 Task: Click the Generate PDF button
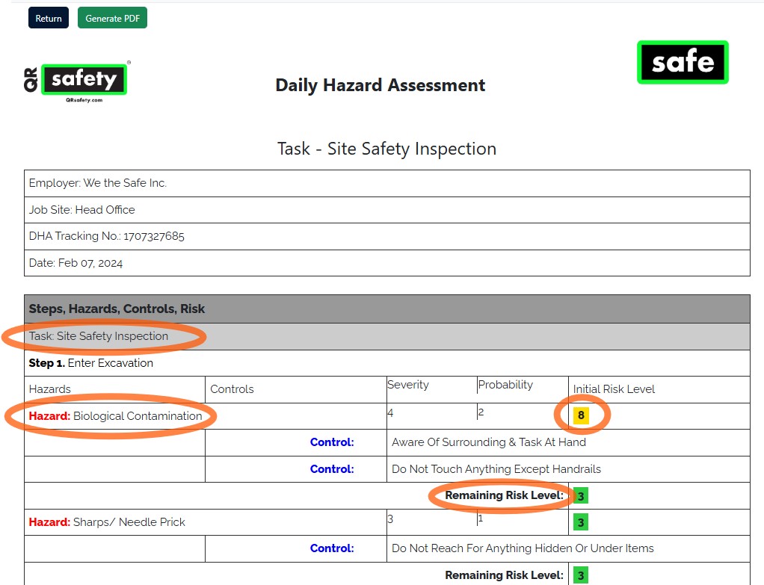click(112, 18)
